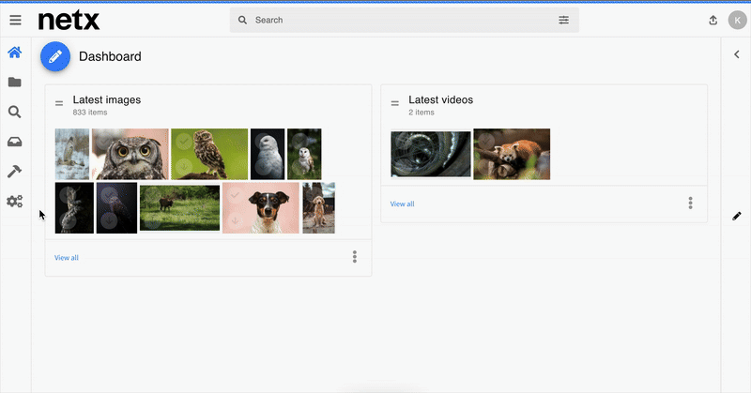The image size is (751, 393).
Task: Open the user avatar K menu
Action: pos(737,20)
